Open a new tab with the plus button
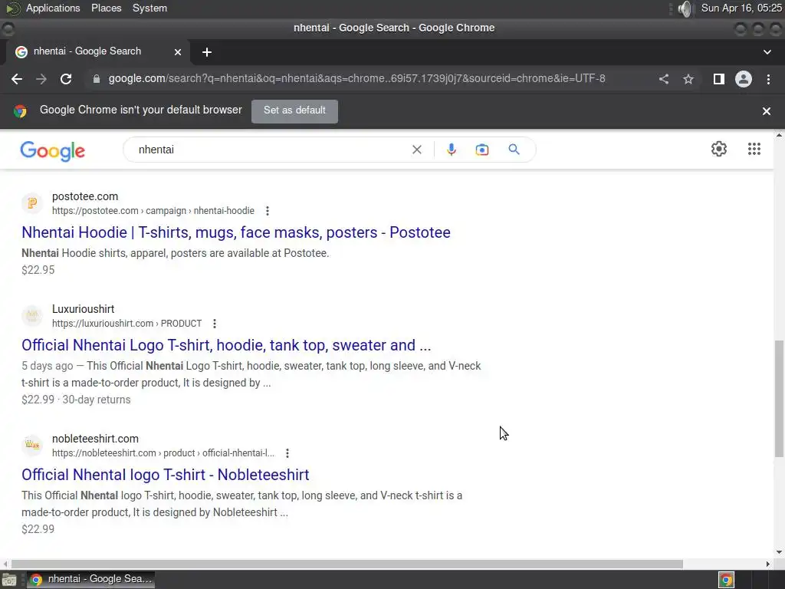Viewport: 785px width, 589px height. click(x=207, y=52)
